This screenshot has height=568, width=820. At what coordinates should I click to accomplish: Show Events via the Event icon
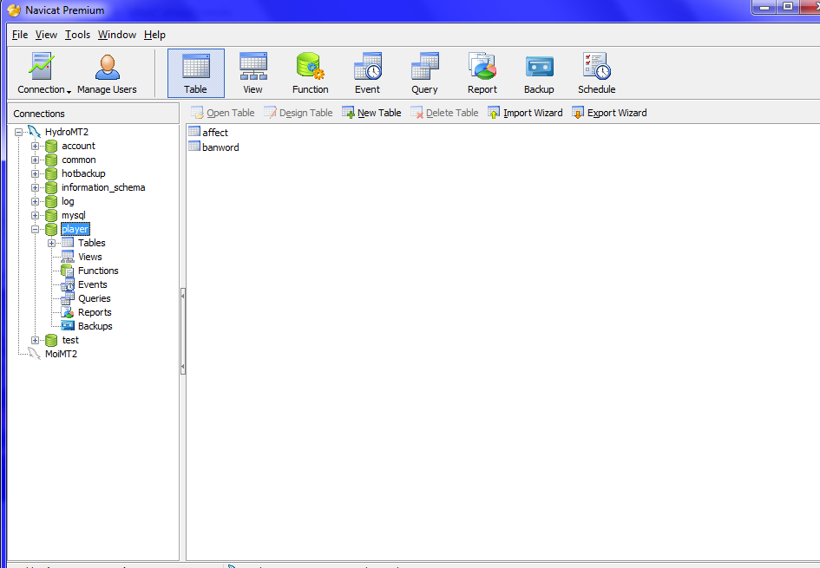pos(368,67)
